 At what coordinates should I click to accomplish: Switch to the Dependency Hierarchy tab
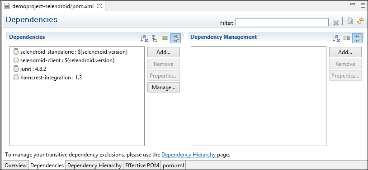coord(94,165)
